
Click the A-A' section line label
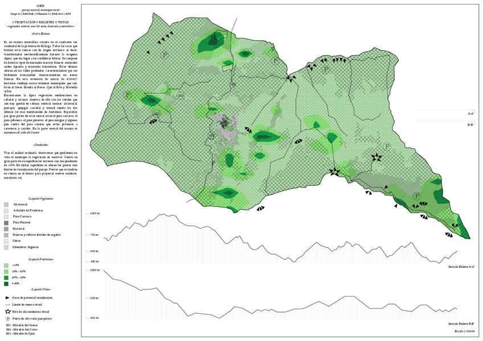click(470, 114)
